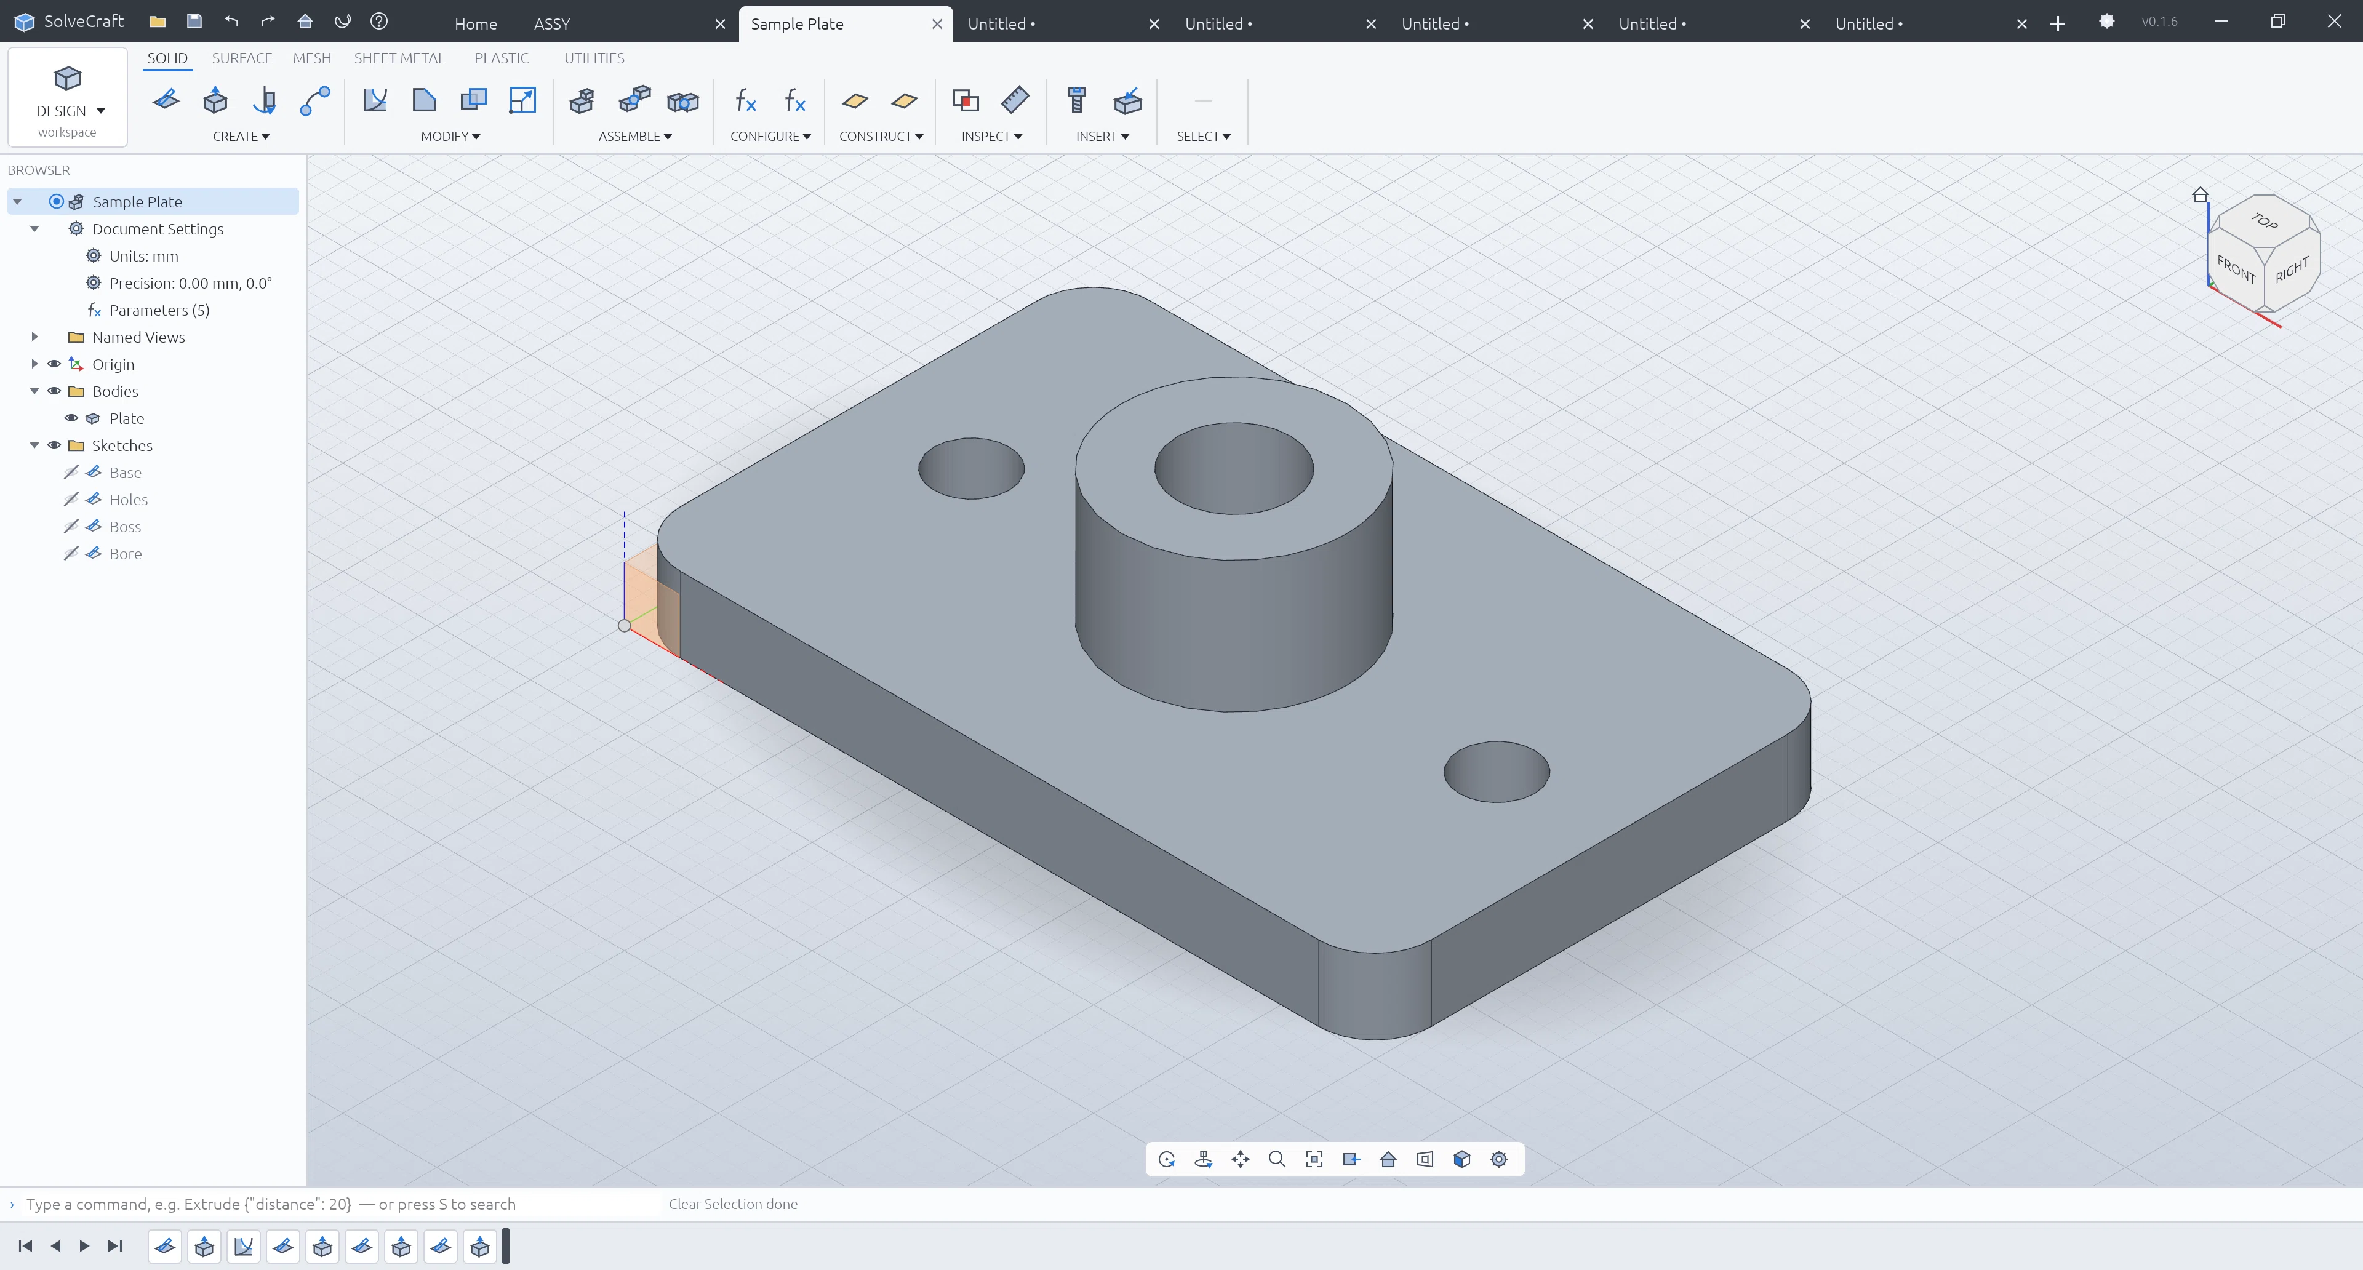Screen dimensions: 2363x1270
Task: Click the Fit to view icon
Action: 1314,1159
